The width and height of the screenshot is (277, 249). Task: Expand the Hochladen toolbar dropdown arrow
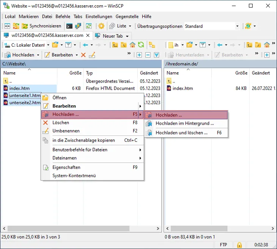[x=38, y=55]
